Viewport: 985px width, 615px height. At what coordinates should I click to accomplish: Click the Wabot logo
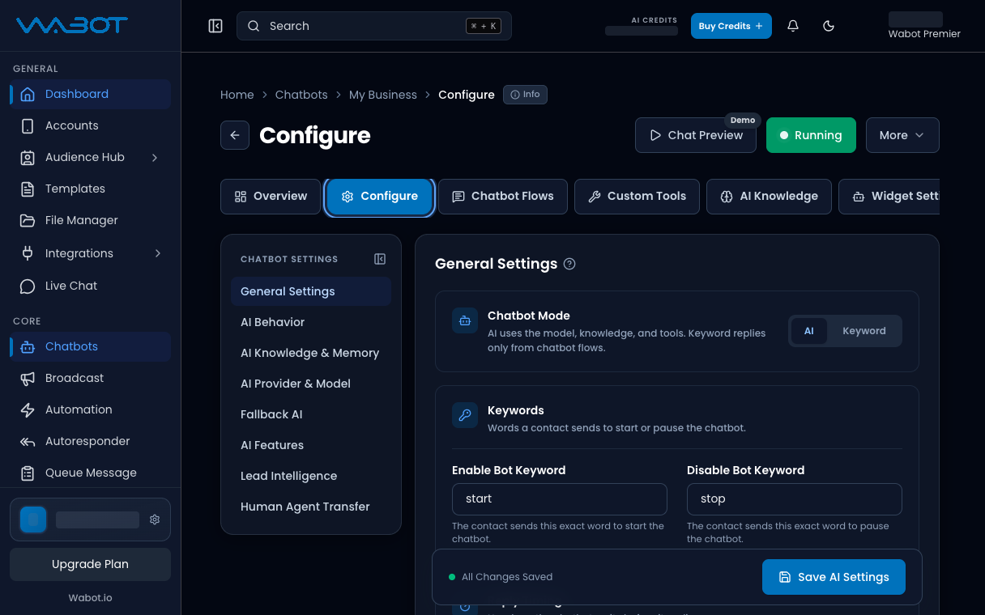pos(71,26)
